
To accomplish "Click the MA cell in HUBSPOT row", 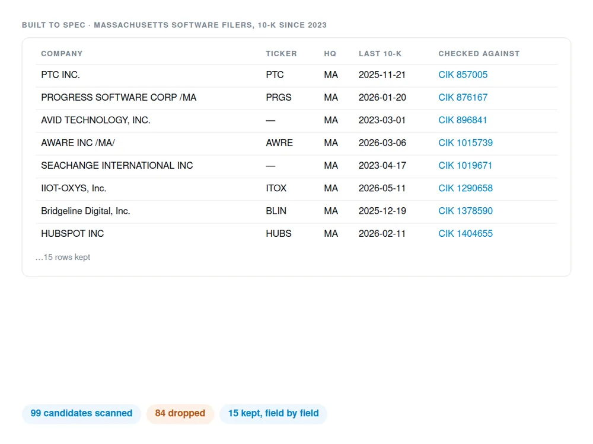I will tap(331, 233).
